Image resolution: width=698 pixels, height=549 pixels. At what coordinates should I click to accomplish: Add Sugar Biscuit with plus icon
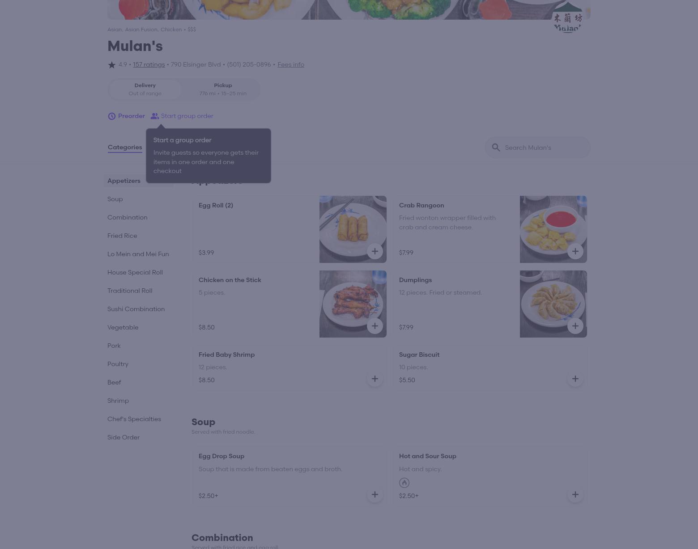pyautogui.click(x=575, y=379)
